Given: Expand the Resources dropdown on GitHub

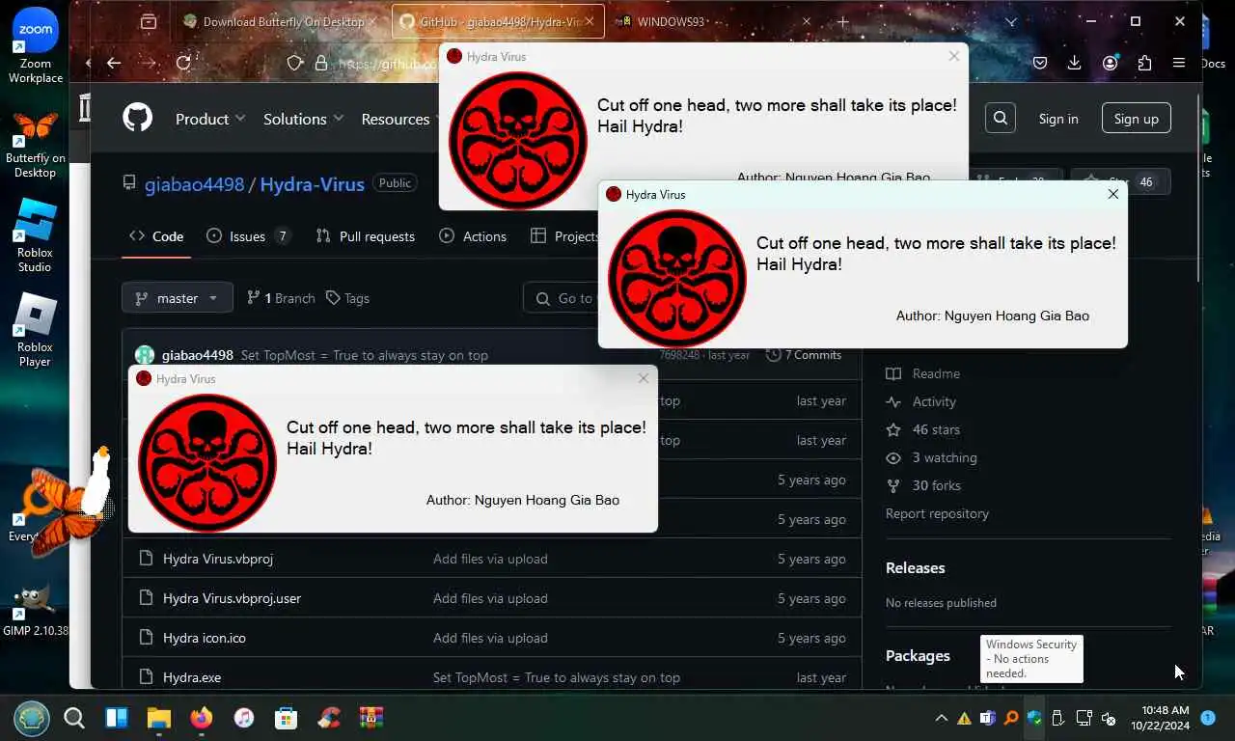Looking at the screenshot, I should 398,119.
